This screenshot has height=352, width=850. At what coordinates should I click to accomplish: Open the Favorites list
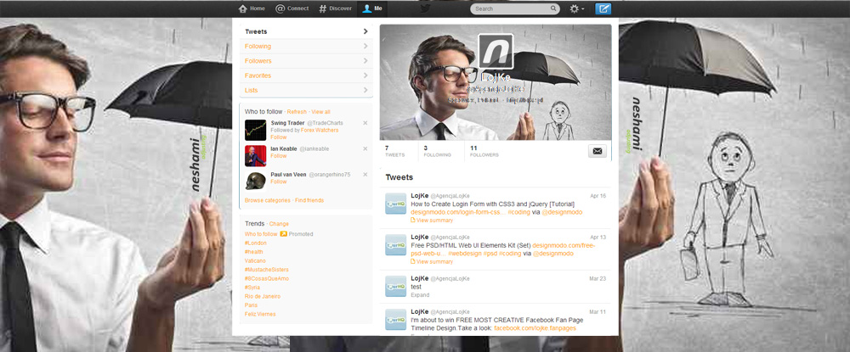(306, 75)
